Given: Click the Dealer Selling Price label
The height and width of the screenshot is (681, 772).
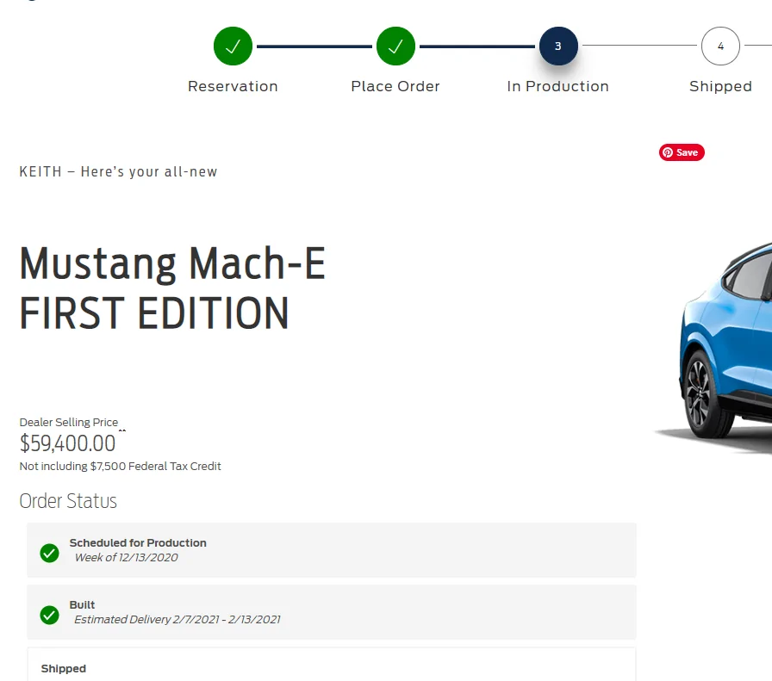Looking at the screenshot, I should pos(68,422).
